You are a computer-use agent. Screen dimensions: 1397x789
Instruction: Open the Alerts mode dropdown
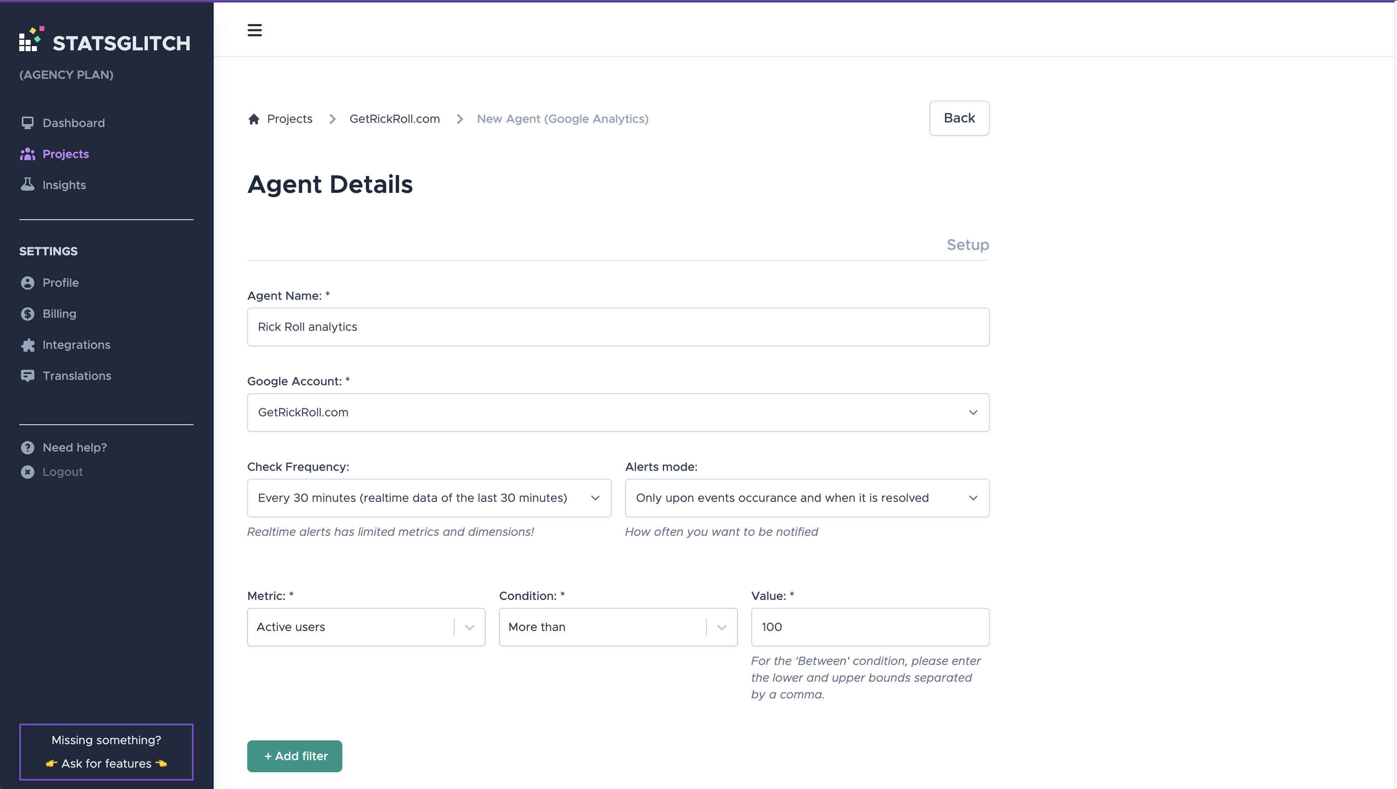tap(807, 498)
